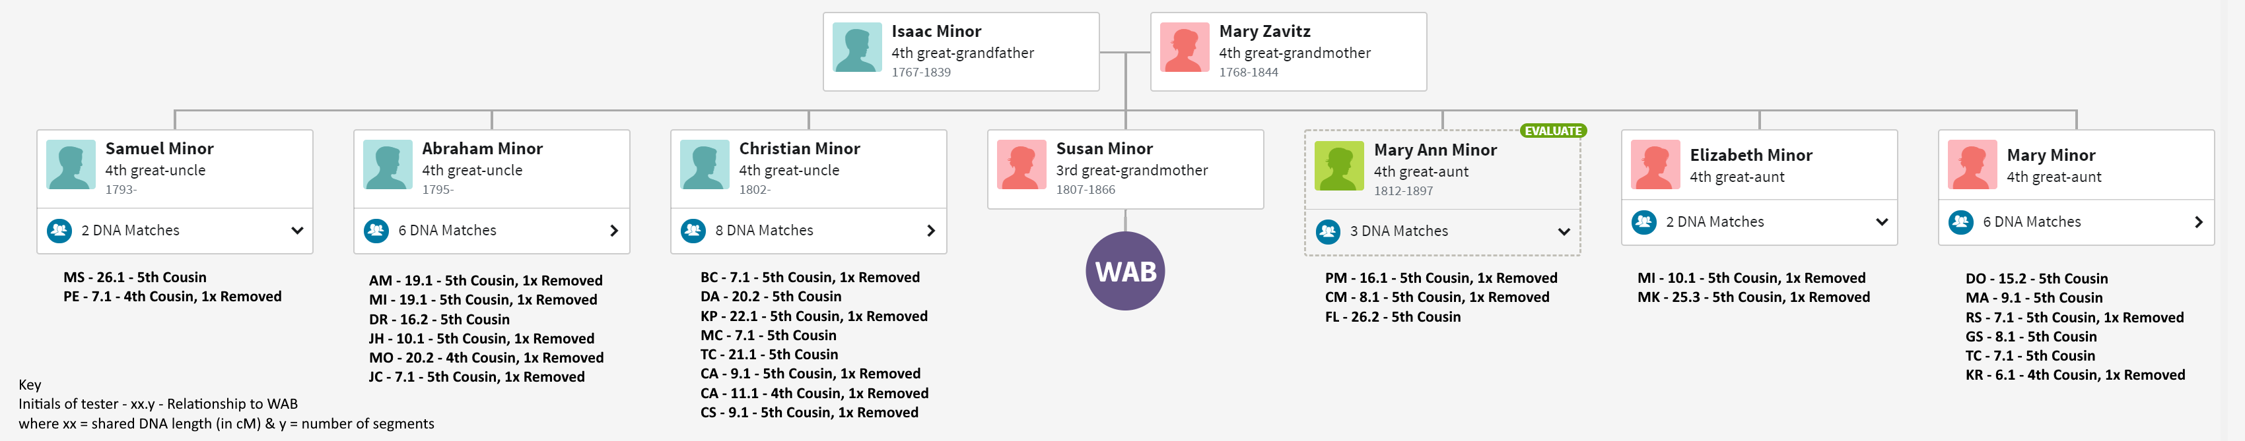Expand Abraham Minor's 6 DNA Matches arrow

coord(615,231)
